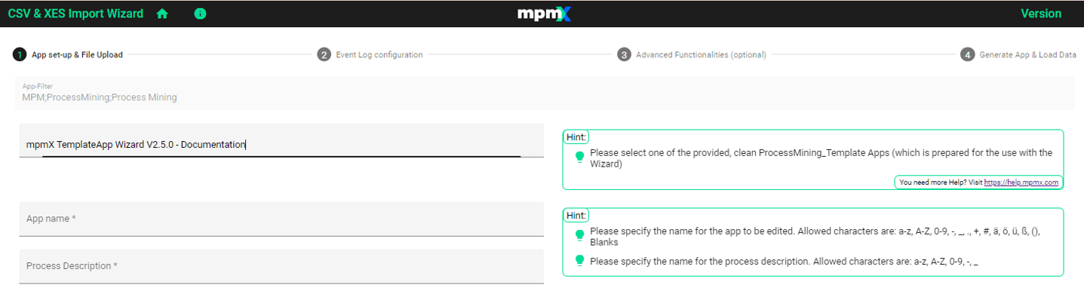Visit the https://help.mpmx.com link

[x=1021, y=182]
